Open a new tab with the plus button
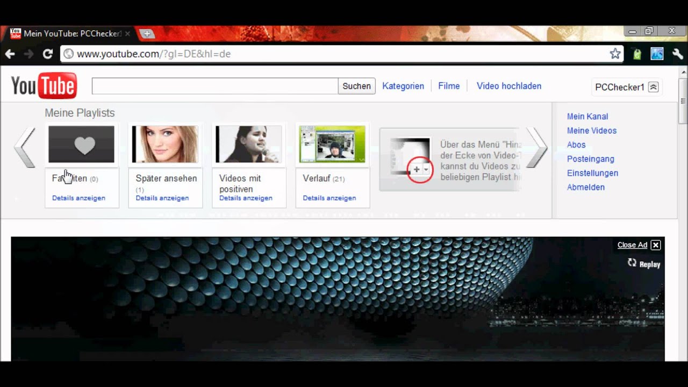 click(x=147, y=34)
